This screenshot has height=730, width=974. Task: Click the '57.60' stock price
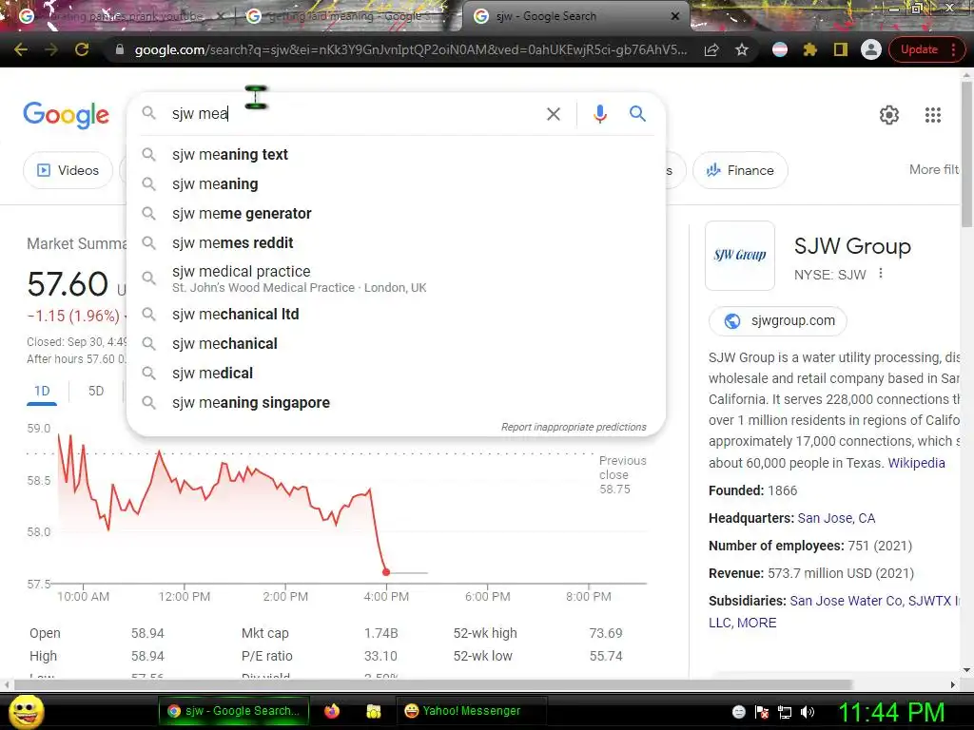[x=68, y=284]
